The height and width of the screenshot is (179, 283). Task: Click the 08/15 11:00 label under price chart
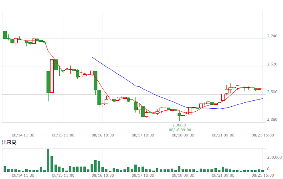click(63, 135)
